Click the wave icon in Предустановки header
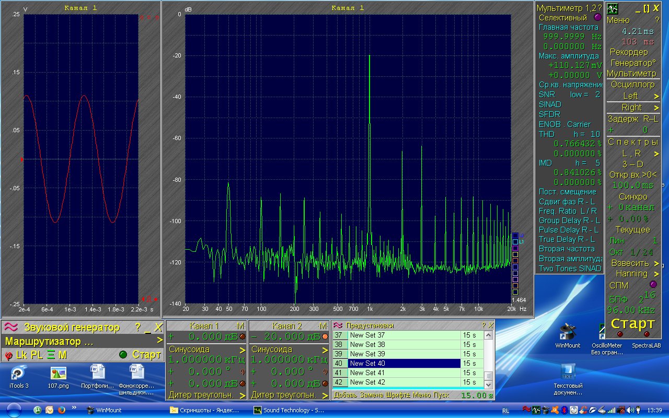This screenshot has width=669, height=418. (338, 325)
